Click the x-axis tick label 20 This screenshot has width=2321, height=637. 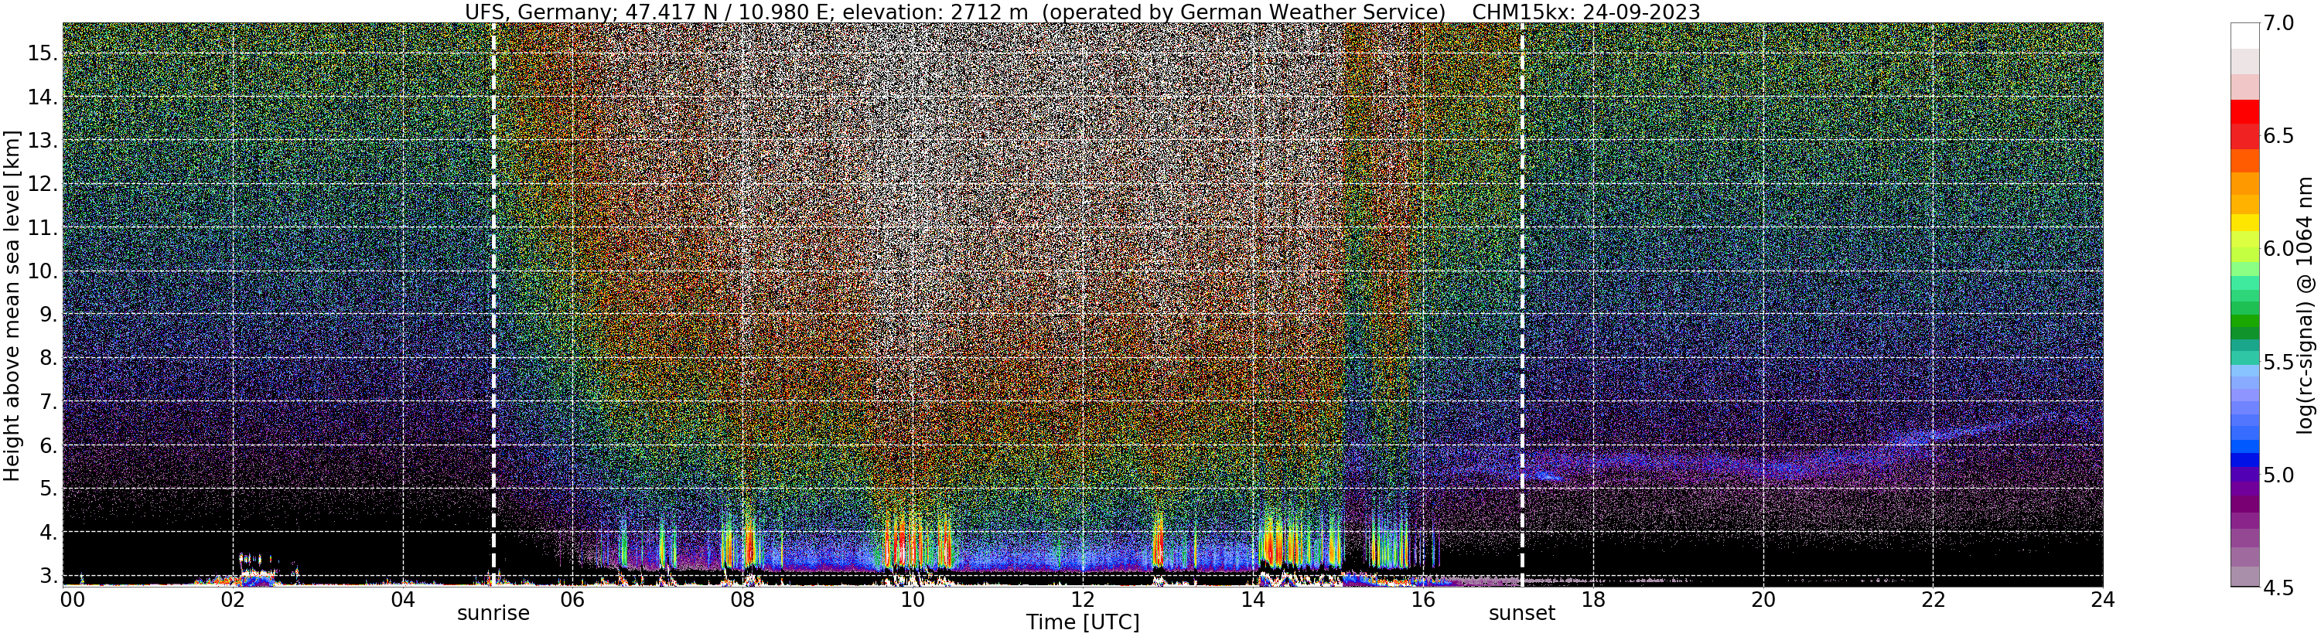tap(1763, 598)
